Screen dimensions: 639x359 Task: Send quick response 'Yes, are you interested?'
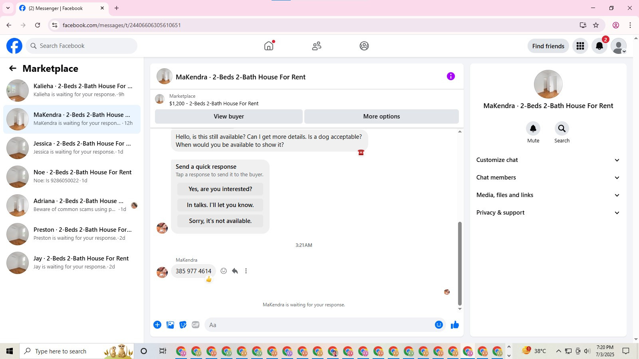click(x=220, y=189)
